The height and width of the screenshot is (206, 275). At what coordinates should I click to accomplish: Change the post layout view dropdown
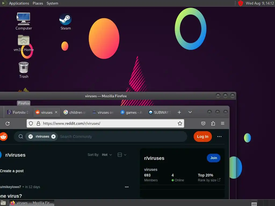click(122, 155)
